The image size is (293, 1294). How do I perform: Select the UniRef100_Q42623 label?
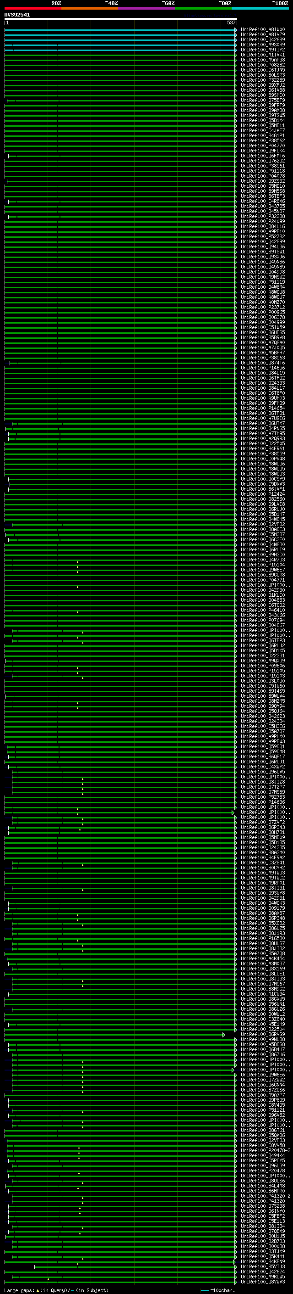pyautogui.click(x=263, y=717)
